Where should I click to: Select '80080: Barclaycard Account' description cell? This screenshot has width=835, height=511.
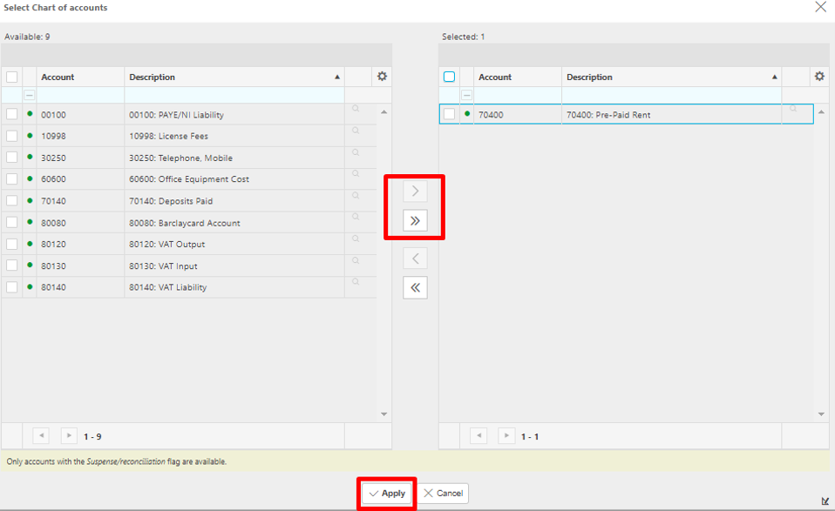(234, 223)
